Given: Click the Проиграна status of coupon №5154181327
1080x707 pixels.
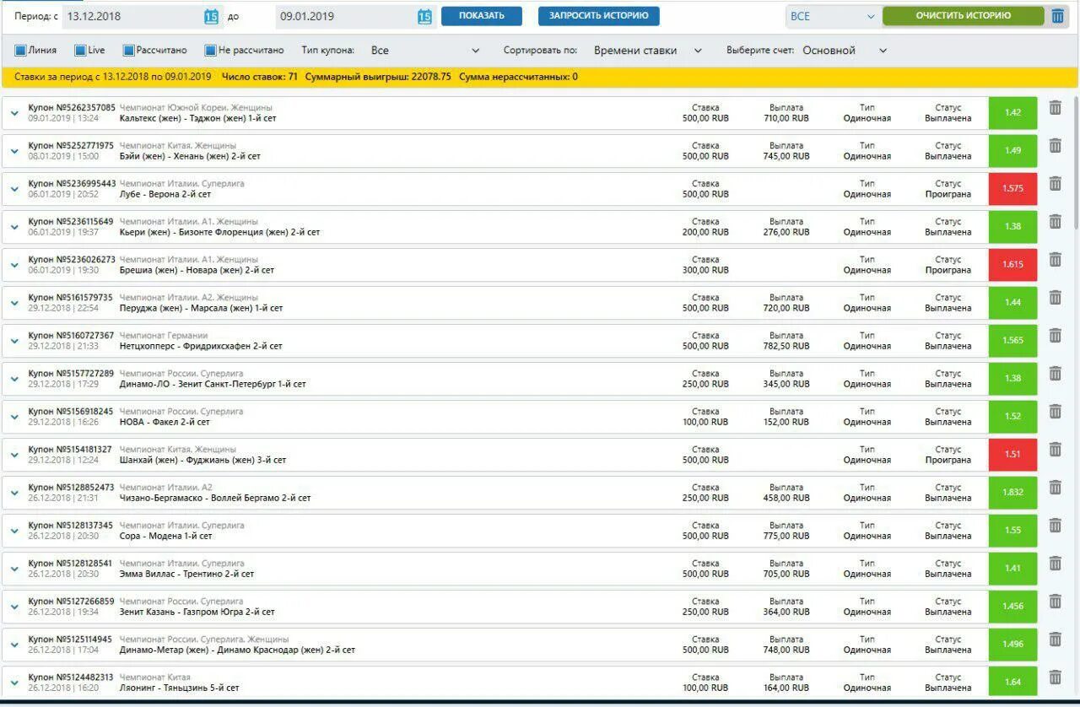Looking at the screenshot, I should click(948, 460).
